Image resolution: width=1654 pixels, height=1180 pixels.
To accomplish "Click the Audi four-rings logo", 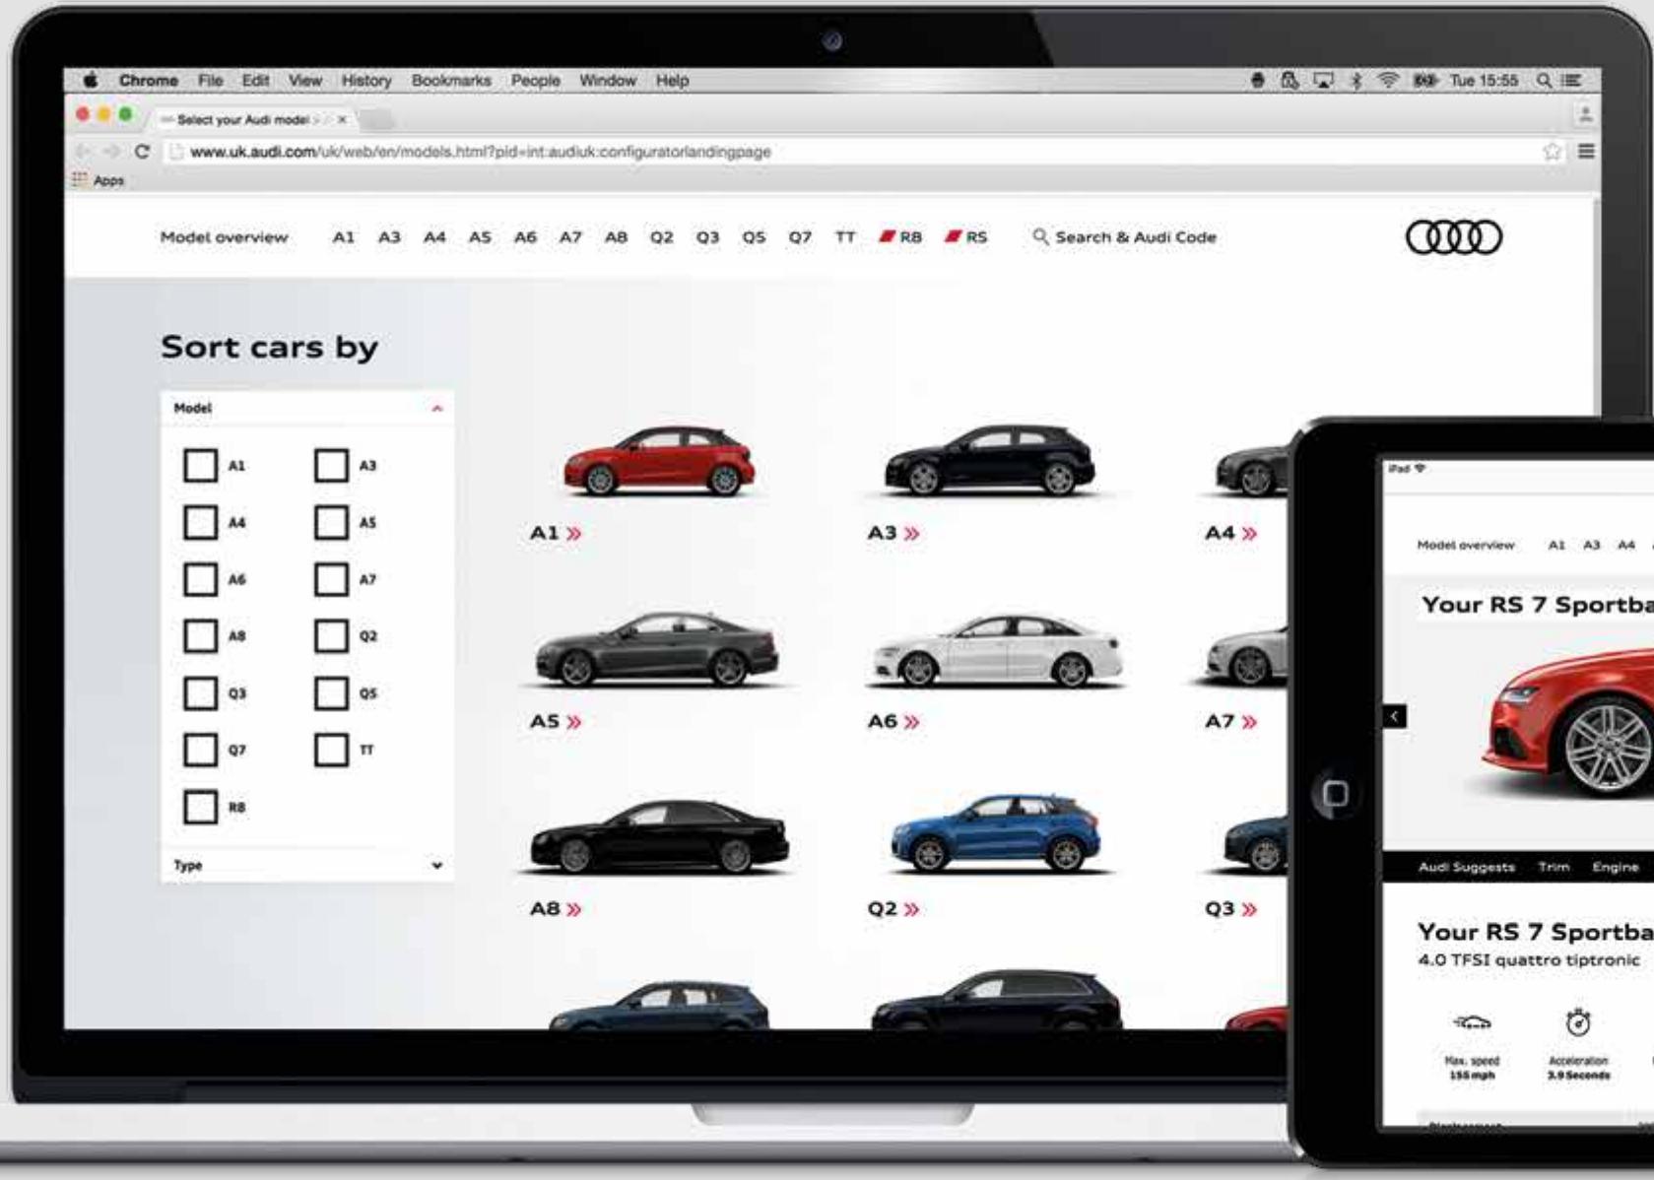I will [x=1454, y=237].
